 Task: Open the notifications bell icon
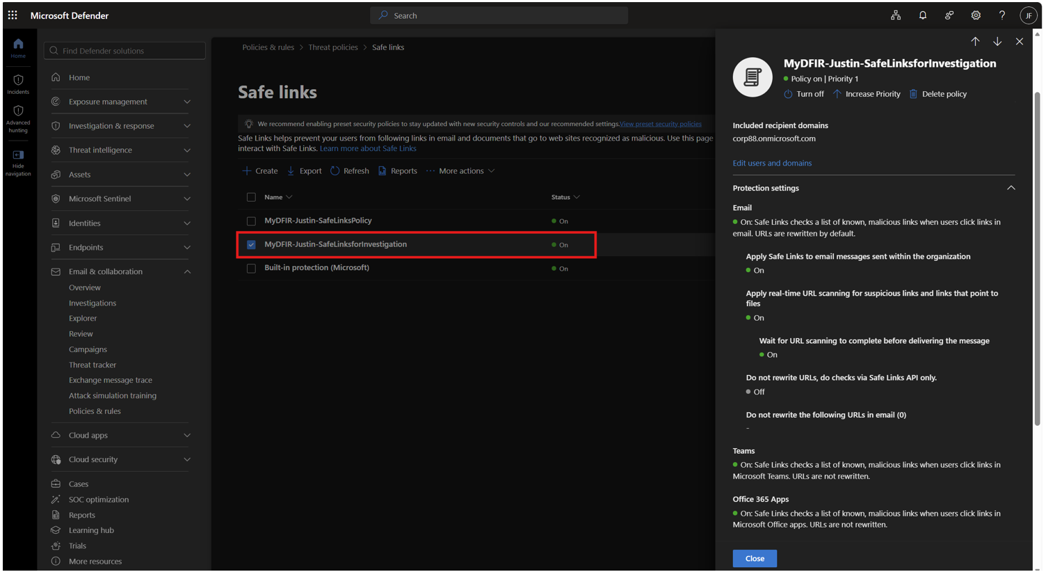tap(922, 15)
